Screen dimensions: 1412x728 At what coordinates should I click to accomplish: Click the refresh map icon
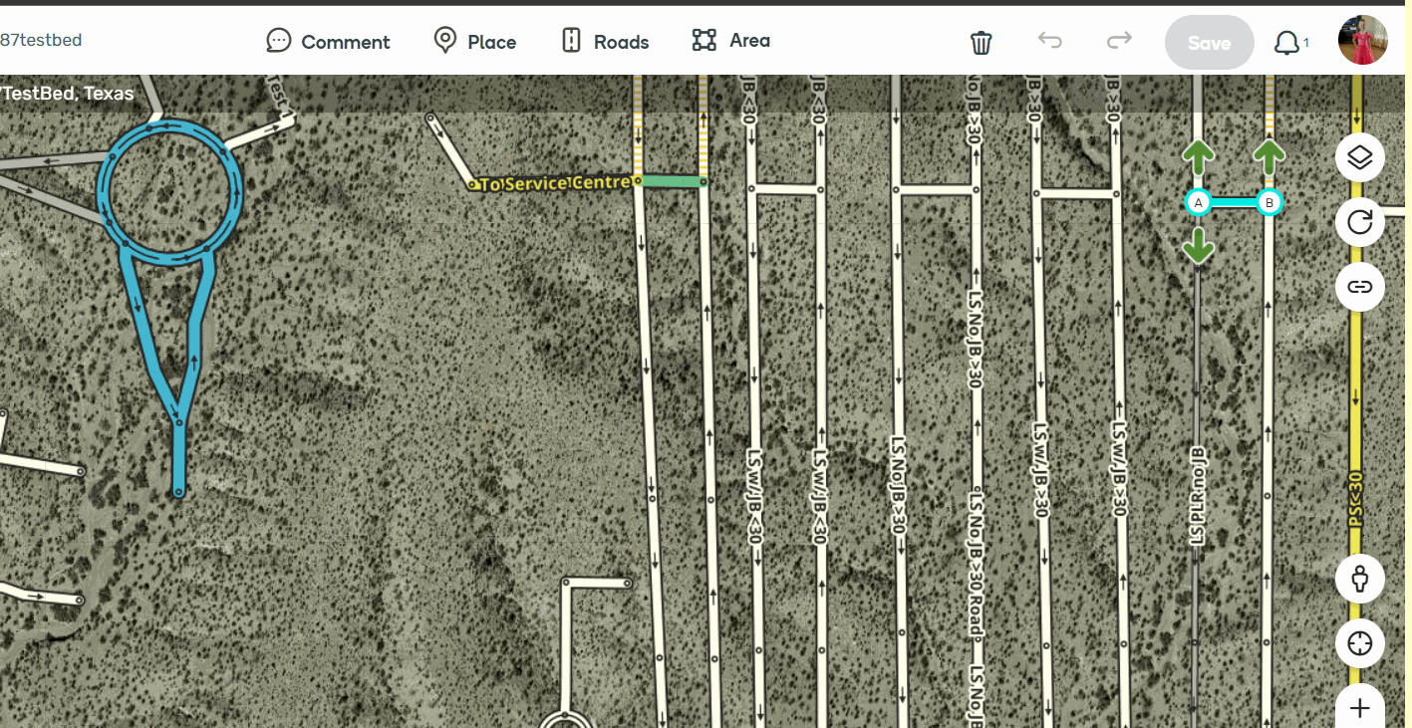pyautogui.click(x=1359, y=222)
